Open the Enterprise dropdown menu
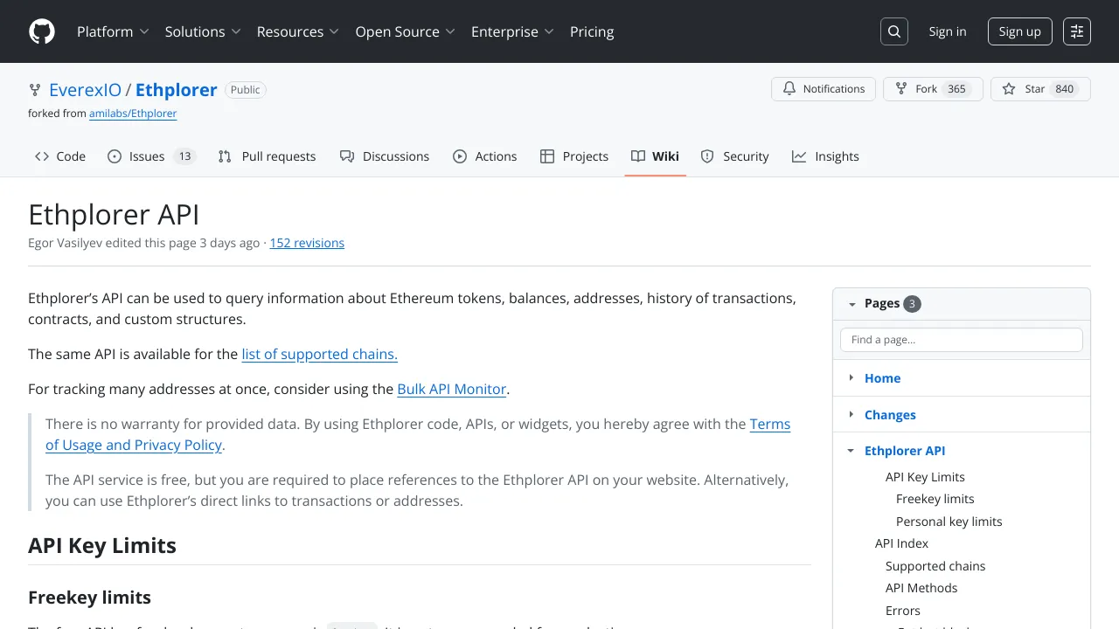 (513, 31)
